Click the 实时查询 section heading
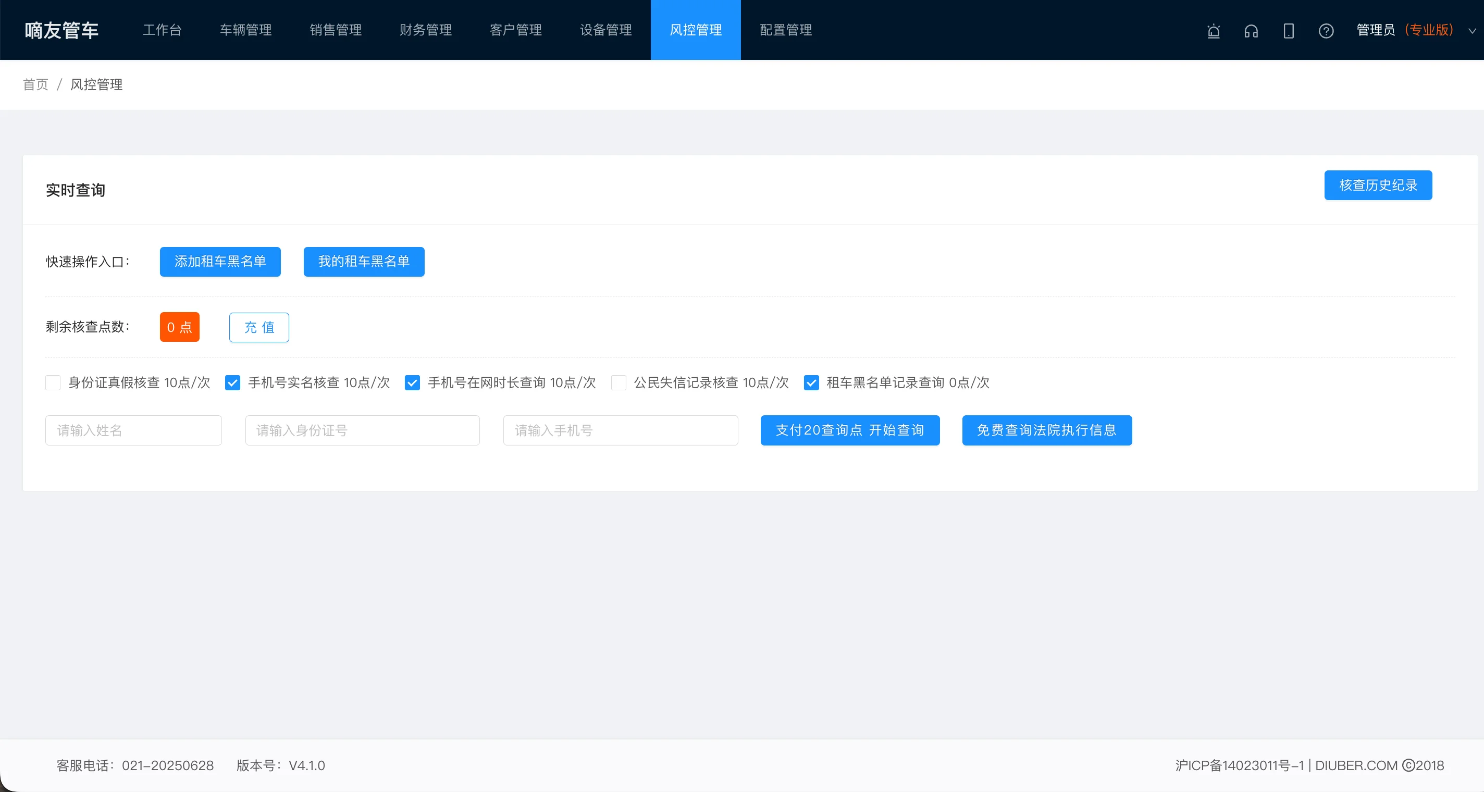Image resolution: width=1484 pixels, height=792 pixels. tap(76, 190)
